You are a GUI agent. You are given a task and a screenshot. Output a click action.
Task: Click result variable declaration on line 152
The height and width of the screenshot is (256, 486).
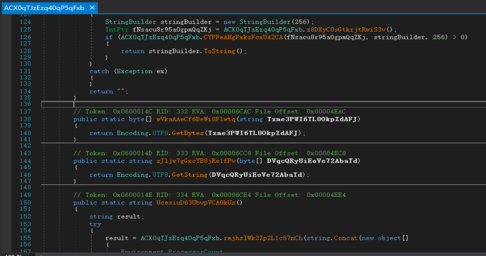[x=129, y=217]
